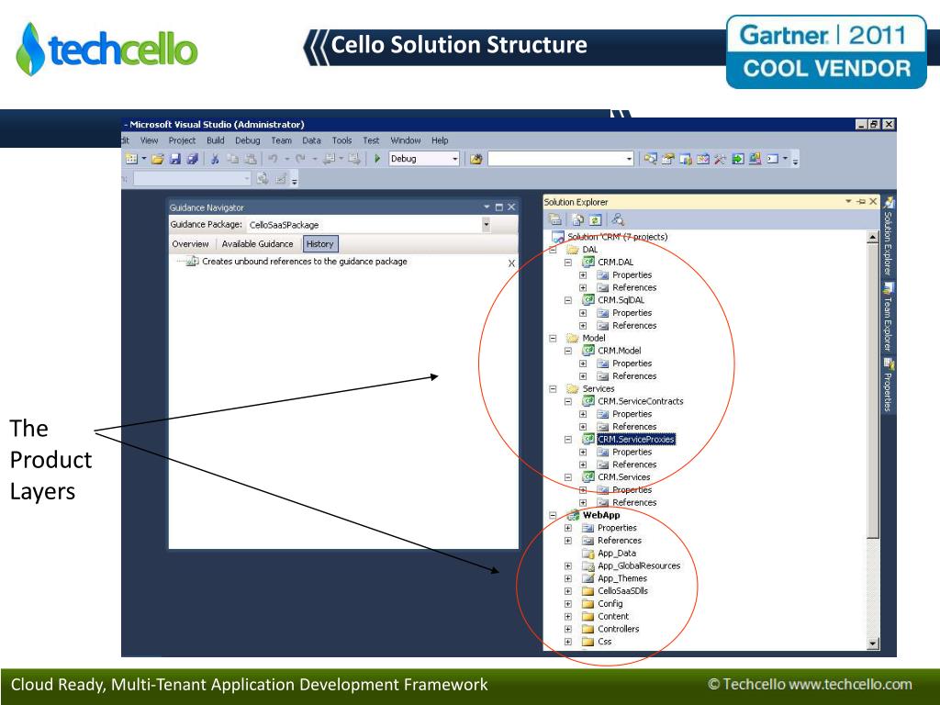Image resolution: width=940 pixels, height=705 pixels.
Task: Open the Tools menu
Action: [x=341, y=140]
